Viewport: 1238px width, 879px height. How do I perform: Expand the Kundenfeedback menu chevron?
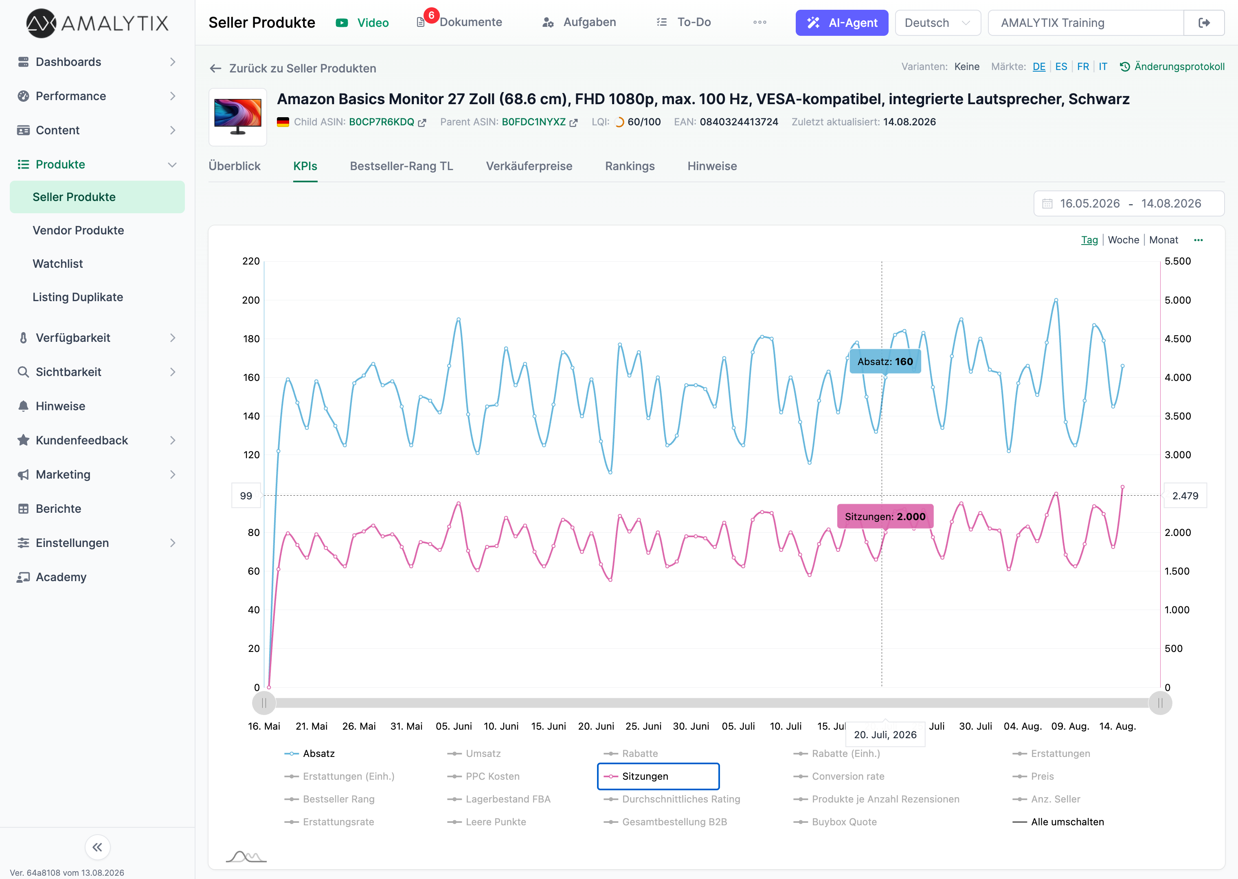[x=173, y=440]
